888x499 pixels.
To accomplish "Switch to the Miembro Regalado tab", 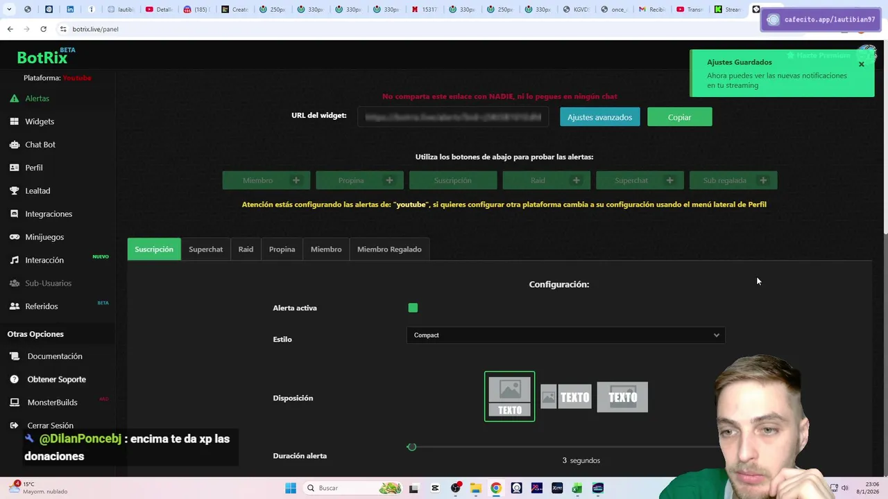I will (x=389, y=249).
